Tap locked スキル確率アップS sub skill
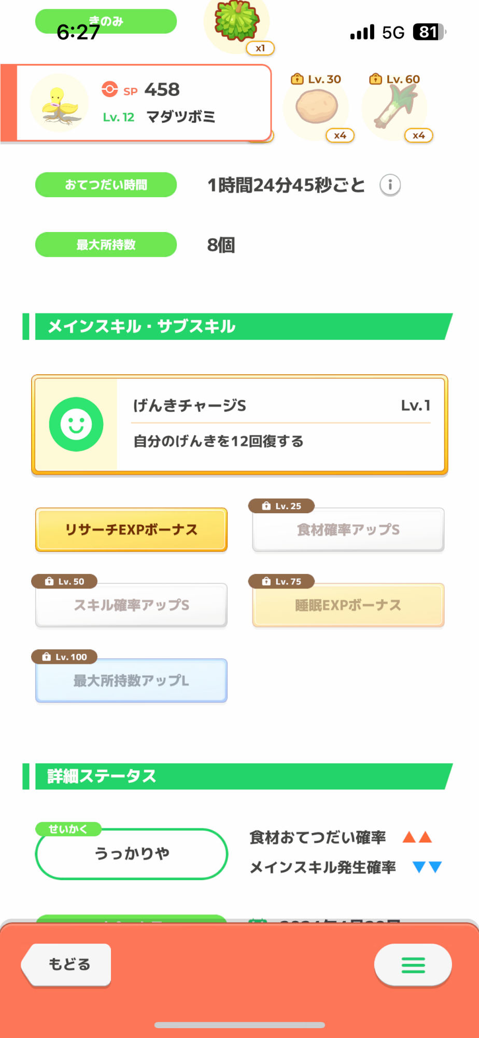Image resolution: width=479 pixels, height=1038 pixels. (x=131, y=605)
